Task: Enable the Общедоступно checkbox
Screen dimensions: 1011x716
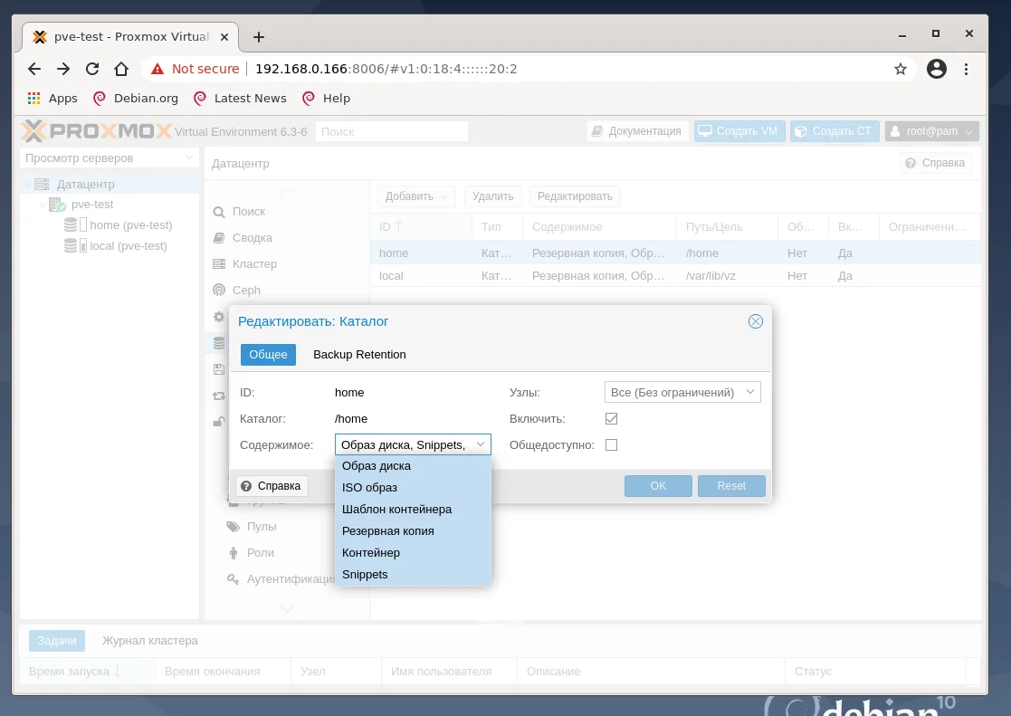Action: point(612,444)
